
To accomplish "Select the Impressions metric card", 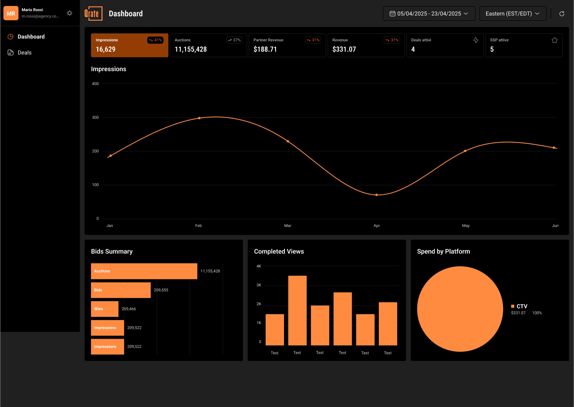I will (129, 45).
